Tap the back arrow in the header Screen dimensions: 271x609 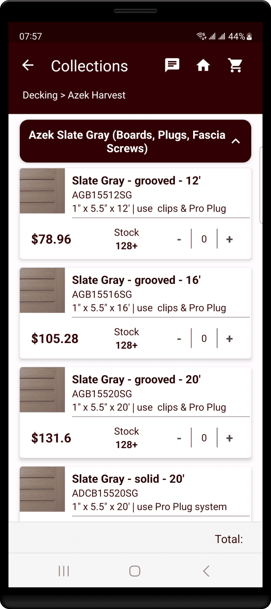pos(28,65)
